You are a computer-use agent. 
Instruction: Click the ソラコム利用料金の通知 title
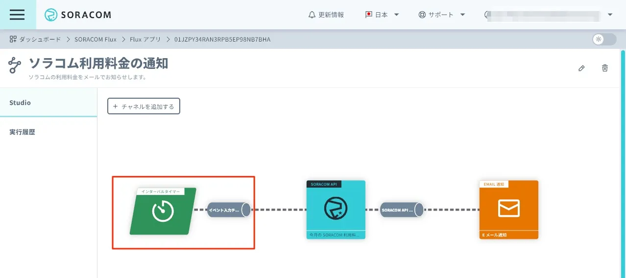(x=98, y=63)
